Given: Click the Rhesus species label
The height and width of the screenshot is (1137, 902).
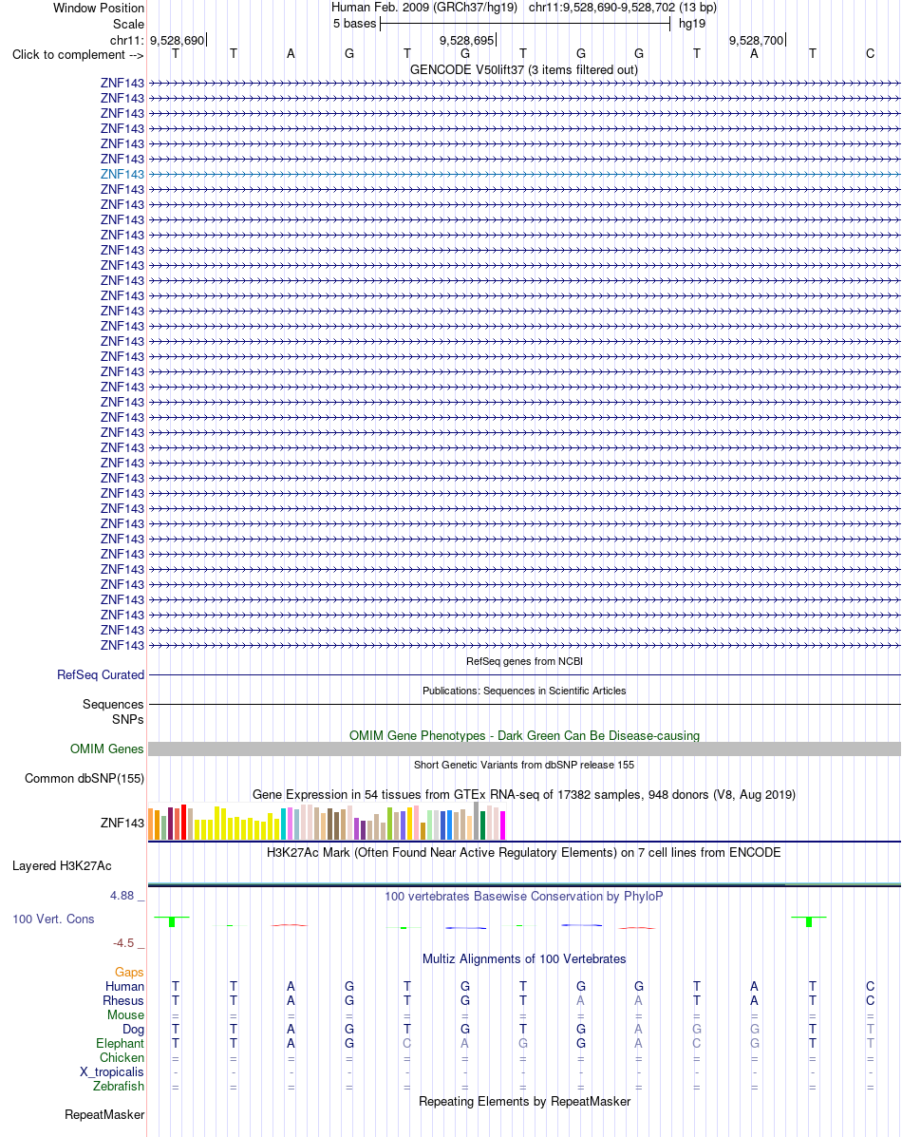Looking at the screenshot, I should coord(122,1000).
